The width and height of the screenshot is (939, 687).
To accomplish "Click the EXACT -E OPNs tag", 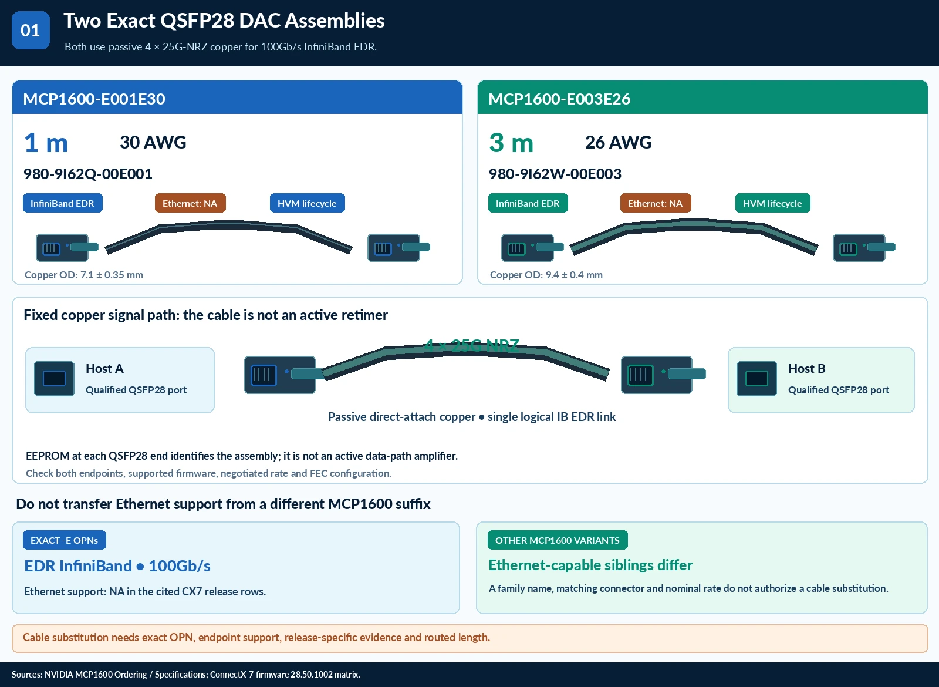I will pyautogui.click(x=65, y=540).
